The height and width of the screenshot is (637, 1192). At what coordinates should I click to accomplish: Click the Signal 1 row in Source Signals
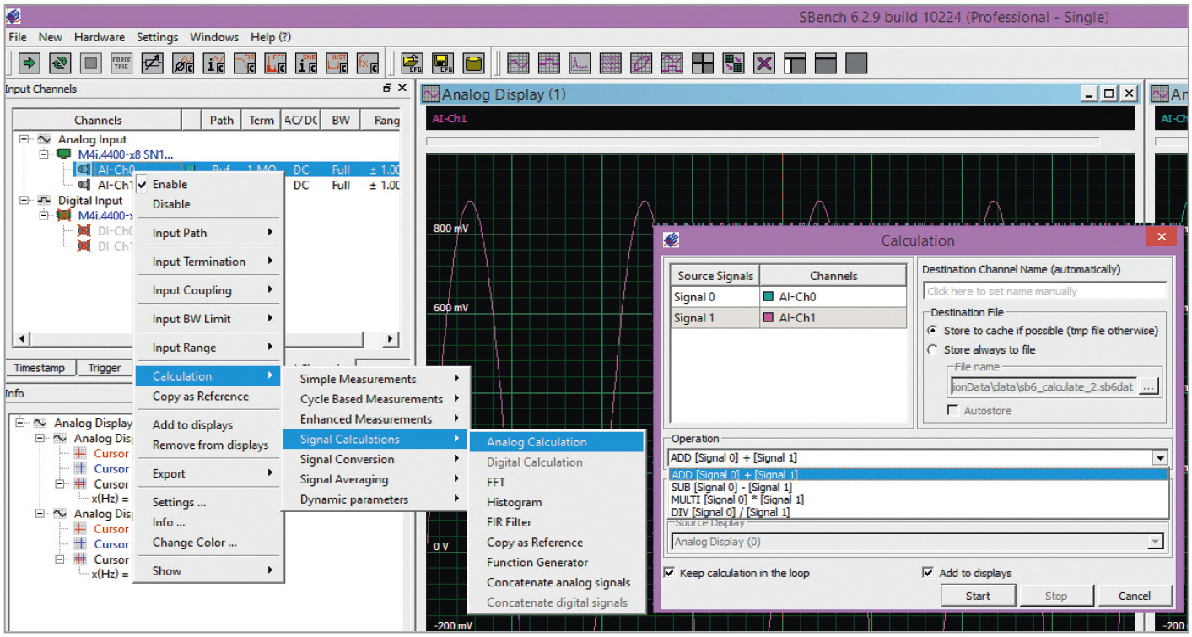pyautogui.click(x=788, y=318)
